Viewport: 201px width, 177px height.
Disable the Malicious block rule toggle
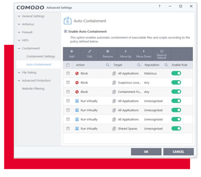point(176,73)
